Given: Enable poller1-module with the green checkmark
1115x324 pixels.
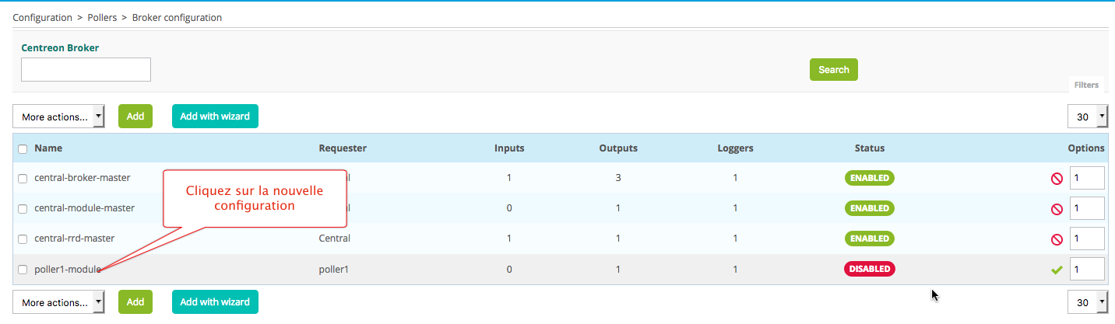Looking at the screenshot, I should 1057,270.
